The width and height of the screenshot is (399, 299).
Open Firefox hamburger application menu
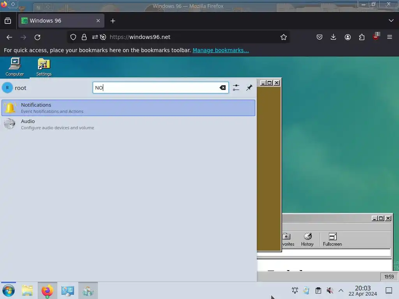click(390, 37)
